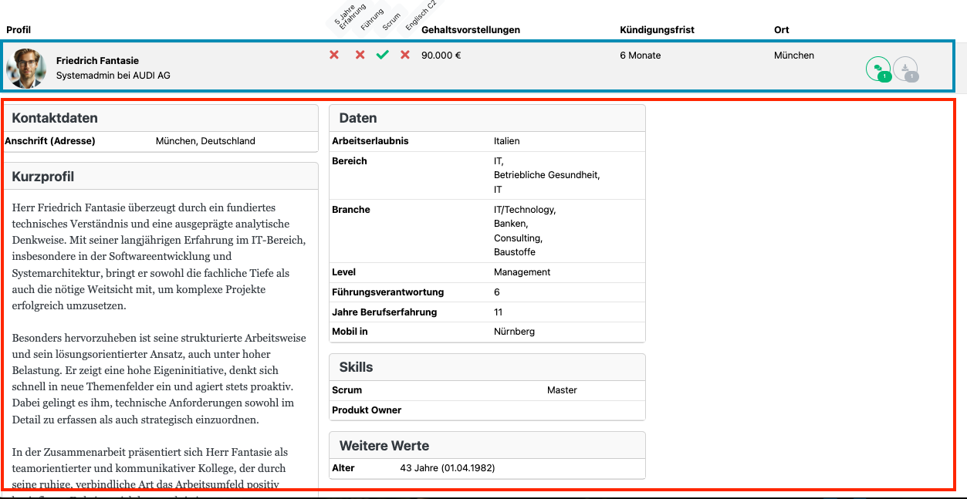The width and height of the screenshot is (967, 499).
Task: Click the Profil column header
Action: tap(19, 29)
